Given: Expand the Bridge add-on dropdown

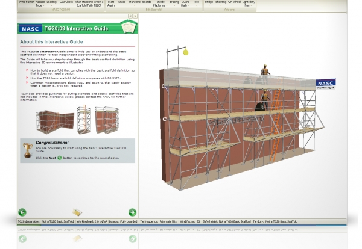Looking at the screenshot, I should 209,3.
